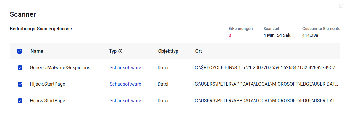Screen dimensions: 349x121
Task: Click the Scanzeit value 4 Min. 54 Sek.
Action: pyautogui.click(x=277, y=35)
